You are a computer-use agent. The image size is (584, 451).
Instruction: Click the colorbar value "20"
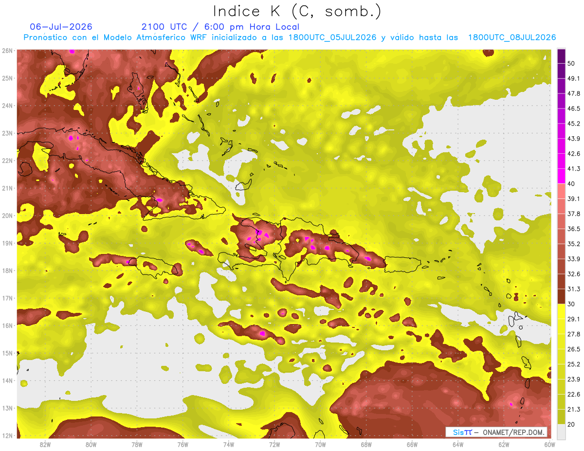[572, 425]
